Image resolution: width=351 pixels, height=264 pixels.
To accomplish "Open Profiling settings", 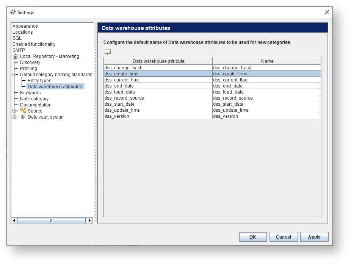I will coord(28,68).
